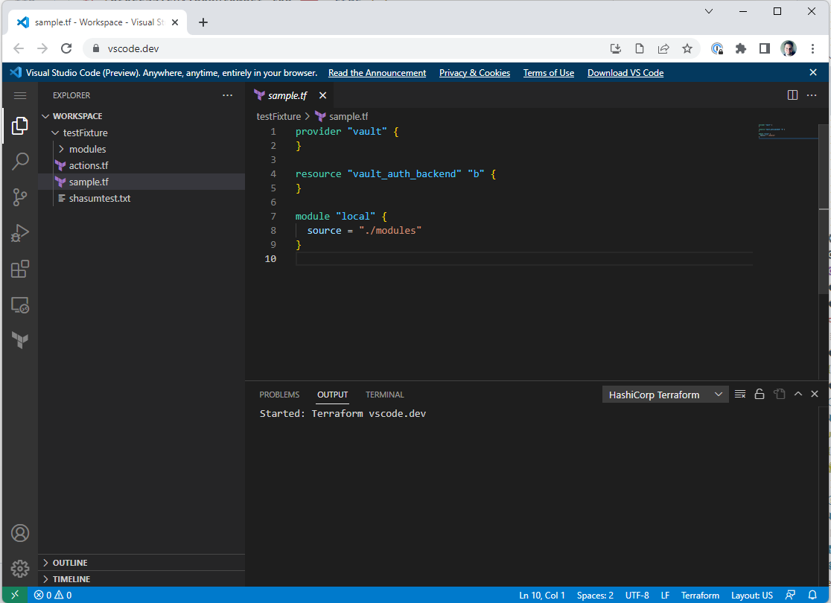Open the browser profile avatar

pyautogui.click(x=788, y=48)
